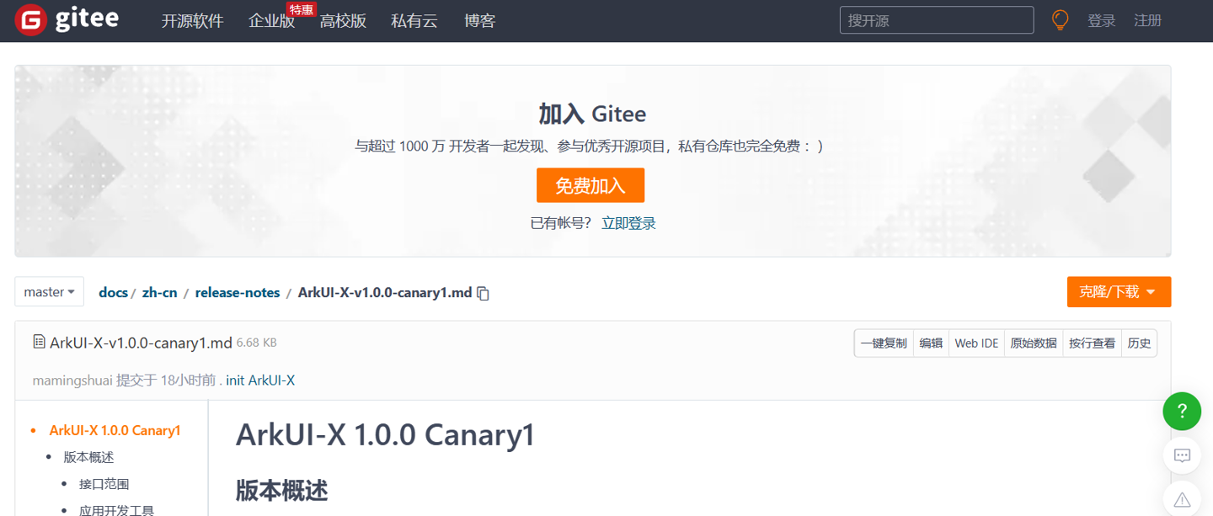Click the 编辑 button

(931, 343)
